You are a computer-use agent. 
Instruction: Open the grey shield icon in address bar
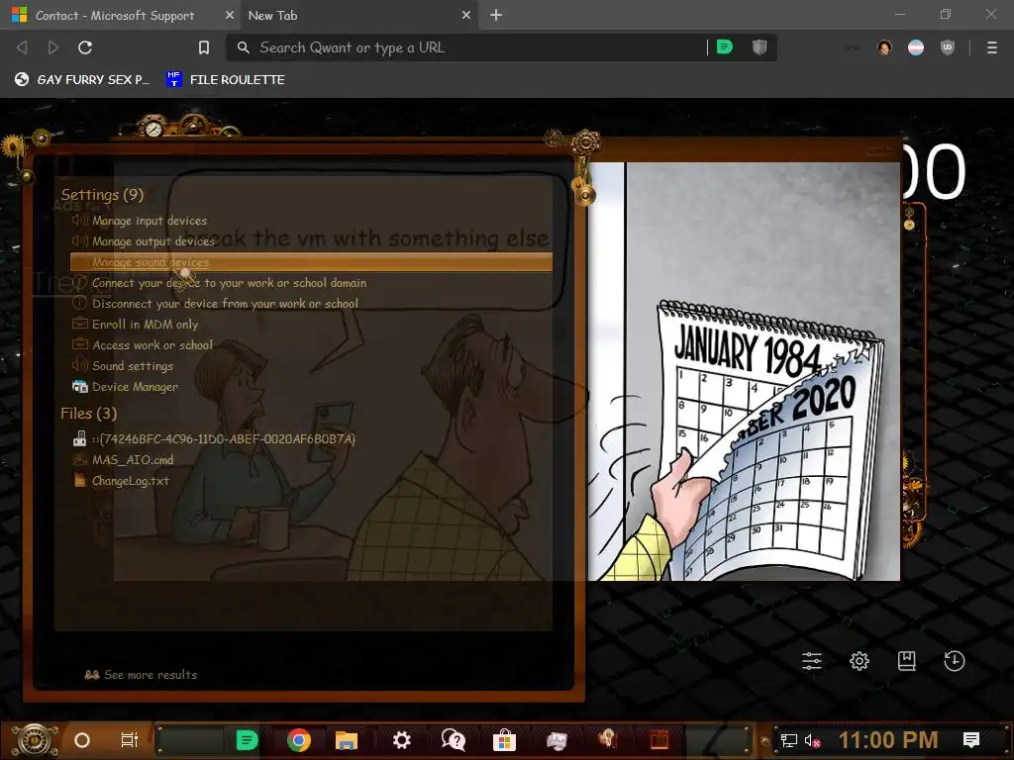[x=760, y=47]
